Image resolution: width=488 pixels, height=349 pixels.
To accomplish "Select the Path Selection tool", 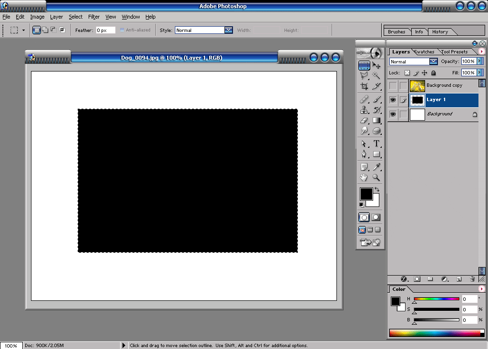I will 364,144.
